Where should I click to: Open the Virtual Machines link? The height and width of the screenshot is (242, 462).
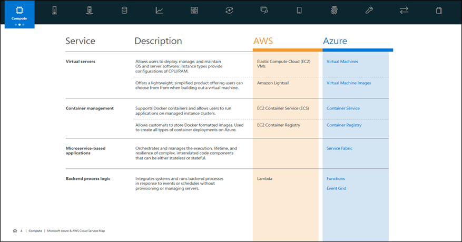342,62
